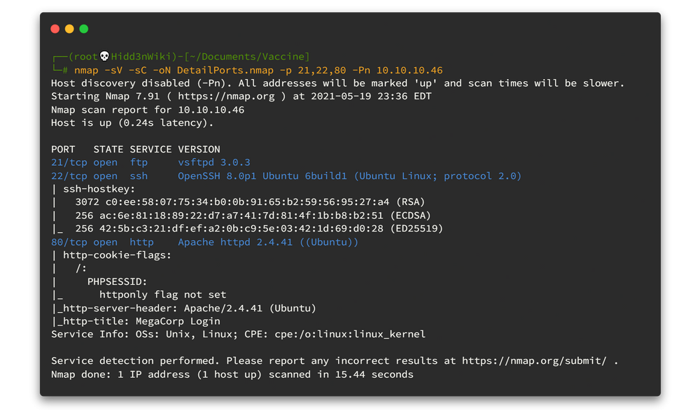Click the PHPSESSID cookie entry
The height and width of the screenshot is (410, 700).
click(x=118, y=282)
